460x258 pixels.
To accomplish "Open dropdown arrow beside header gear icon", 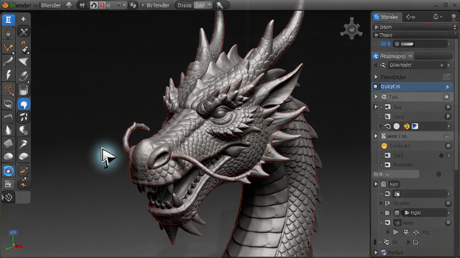I will (x=441, y=17).
